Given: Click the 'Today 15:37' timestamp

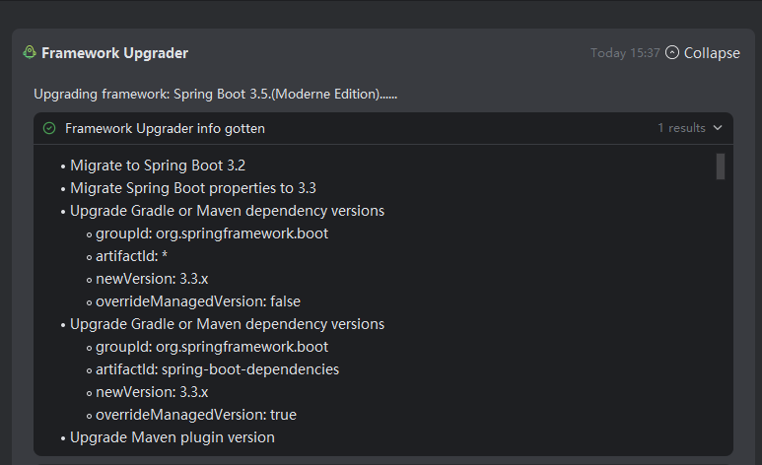Looking at the screenshot, I should pos(624,53).
